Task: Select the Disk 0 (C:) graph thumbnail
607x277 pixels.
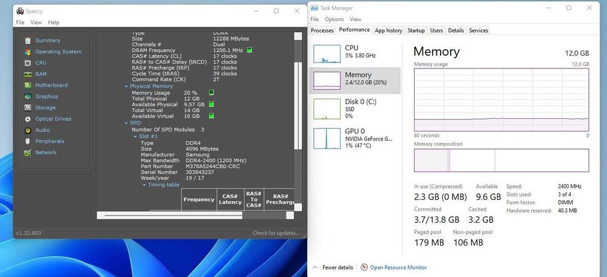Action: [327, 109]
